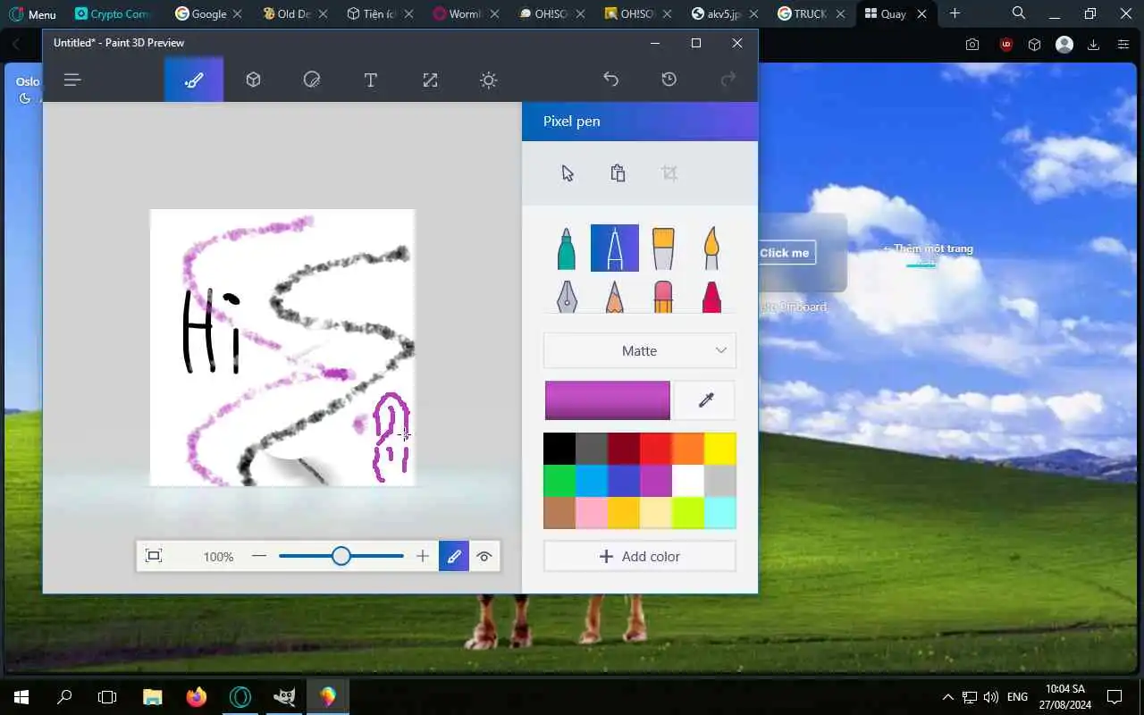Pick the orange color swatch
This screenshot has width=1144, height=715.
tap(688, 449)
